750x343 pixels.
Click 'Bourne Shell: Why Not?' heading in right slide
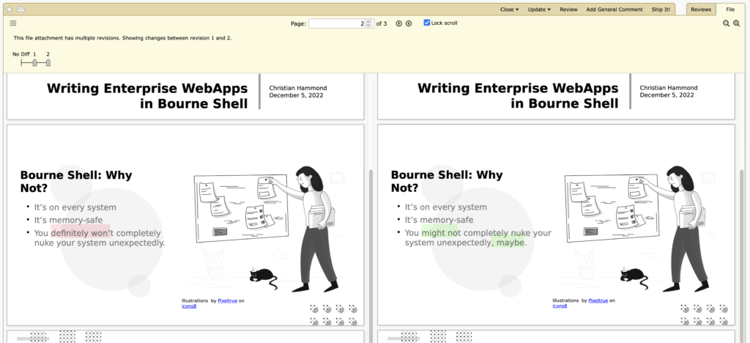click(x=447, y=182)
